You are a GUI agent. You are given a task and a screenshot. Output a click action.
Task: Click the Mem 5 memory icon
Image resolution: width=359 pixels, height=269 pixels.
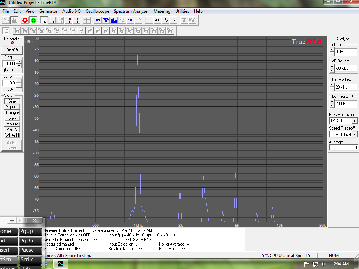point(49,31)
